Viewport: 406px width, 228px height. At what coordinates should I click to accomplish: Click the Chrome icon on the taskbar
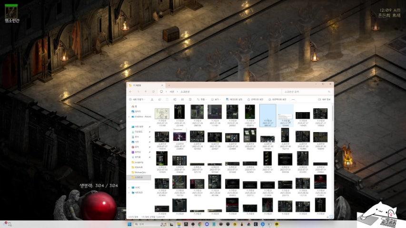tap(200, 224)
